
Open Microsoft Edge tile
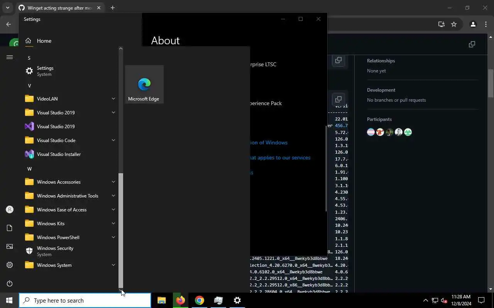pos(144,84)
